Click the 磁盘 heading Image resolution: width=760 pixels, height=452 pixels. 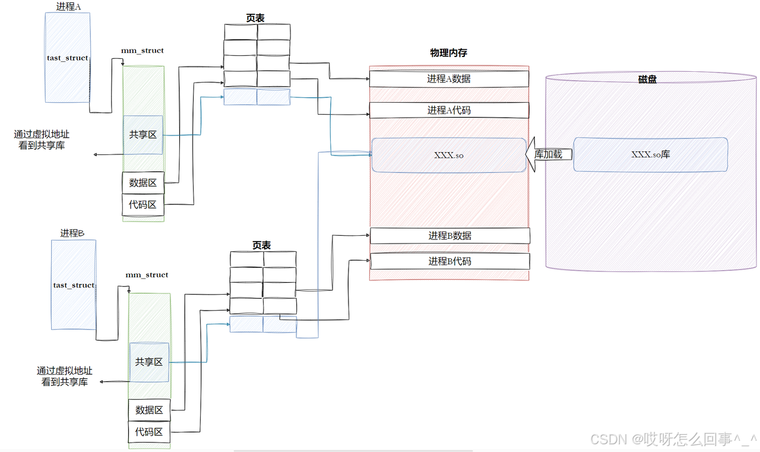click(x=647, y=80)
